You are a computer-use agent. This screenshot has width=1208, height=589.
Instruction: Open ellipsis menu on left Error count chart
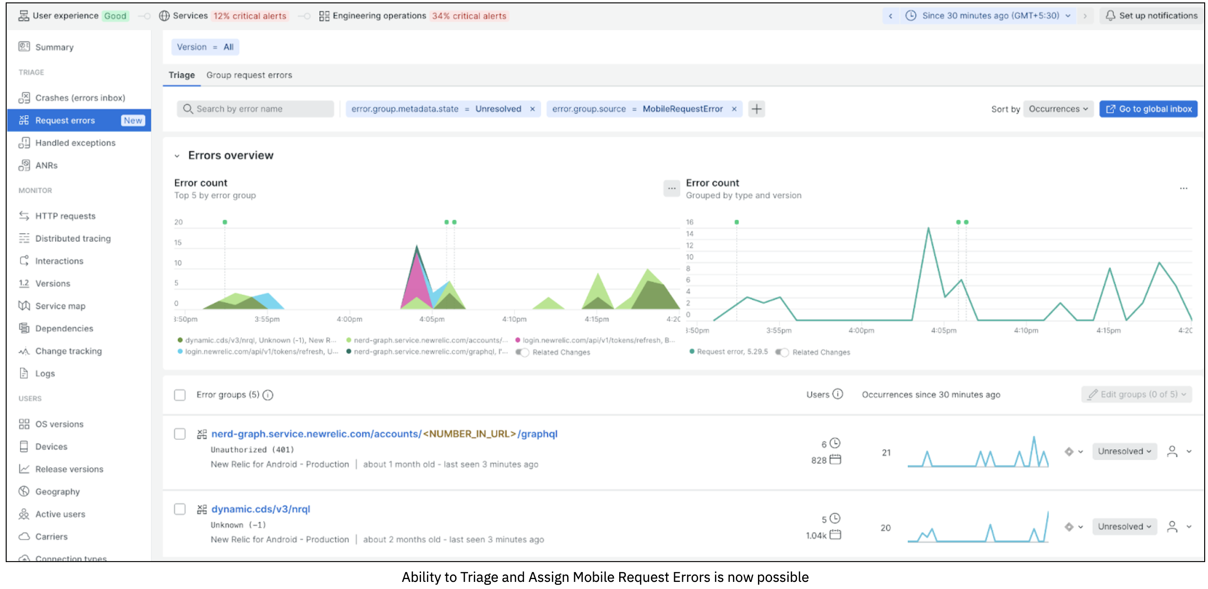671,188
